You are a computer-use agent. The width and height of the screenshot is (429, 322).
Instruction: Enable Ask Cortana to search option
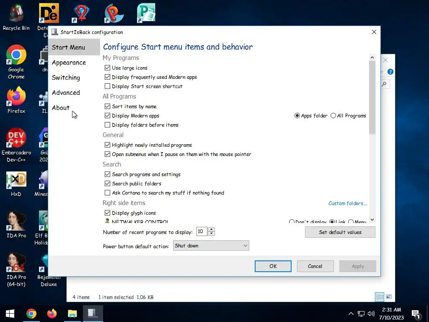click(x=107, y=193)
